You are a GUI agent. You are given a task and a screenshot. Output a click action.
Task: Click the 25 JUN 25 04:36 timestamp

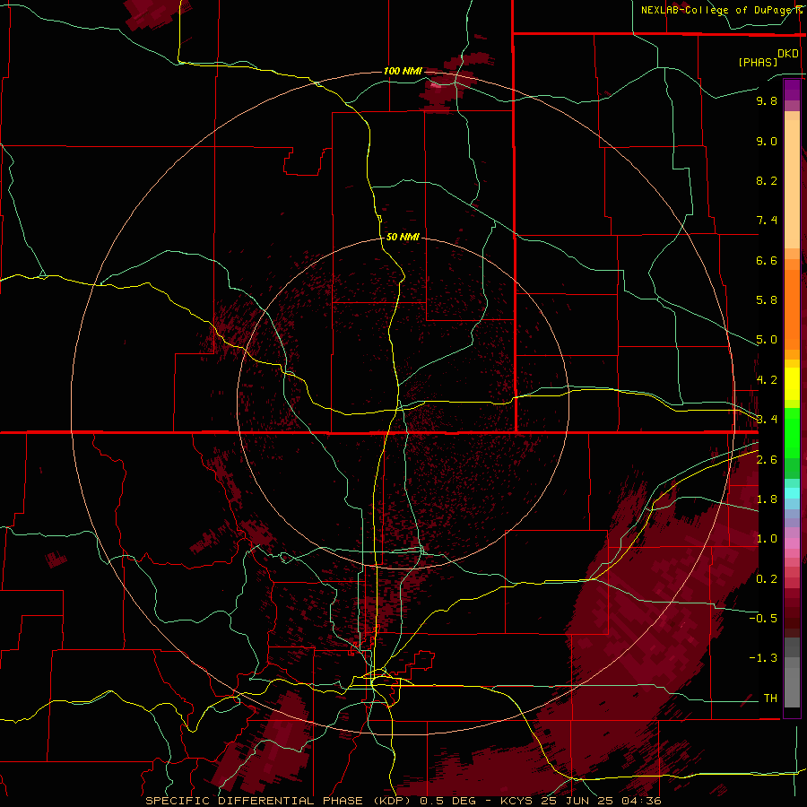point(601,801)
